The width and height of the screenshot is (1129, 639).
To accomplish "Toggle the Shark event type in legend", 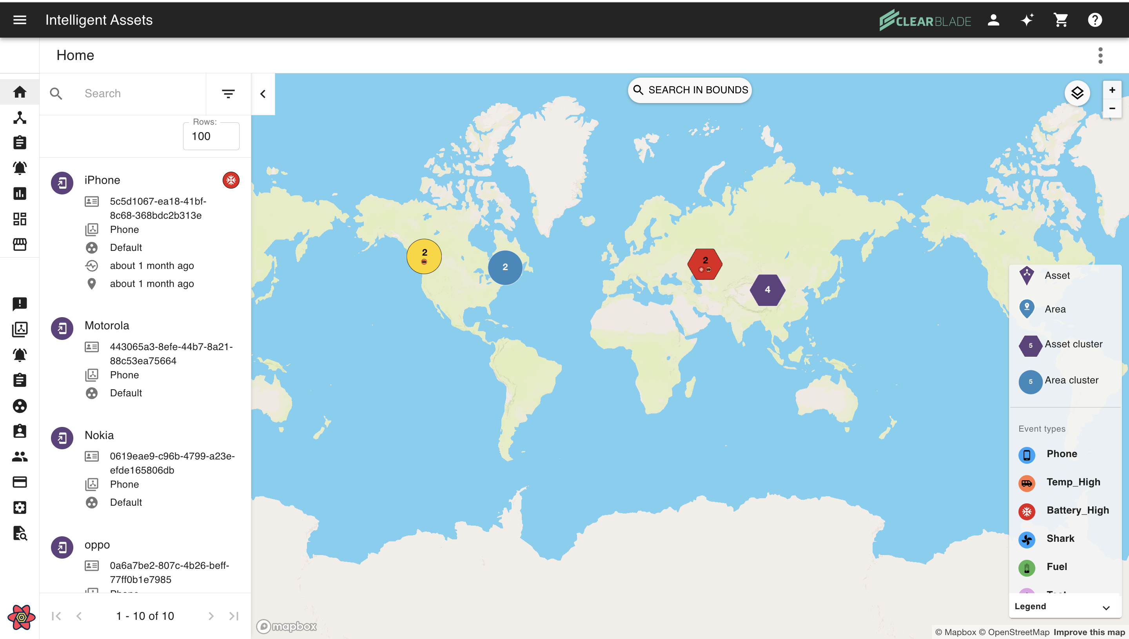I will (1060, 539).
